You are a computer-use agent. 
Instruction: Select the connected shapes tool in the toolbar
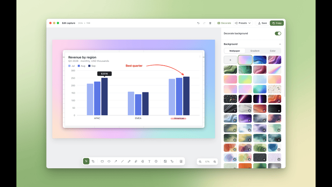172,161
